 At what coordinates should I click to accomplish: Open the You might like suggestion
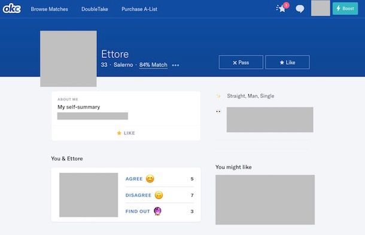[265, 200]
